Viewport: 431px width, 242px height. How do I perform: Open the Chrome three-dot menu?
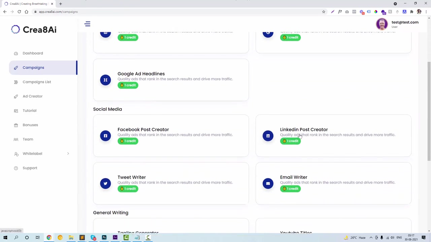(426, 12)
